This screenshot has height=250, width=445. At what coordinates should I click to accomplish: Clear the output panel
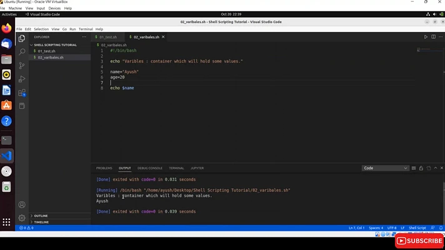(x=414, y=168)
